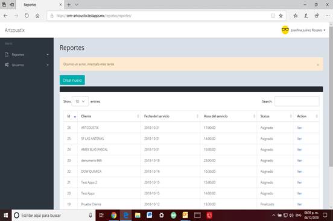The height and width of the screenshot is (221, 333).
Task: Open taskbar clock and date
Action: pyautogui.click(x=311, y=215)
